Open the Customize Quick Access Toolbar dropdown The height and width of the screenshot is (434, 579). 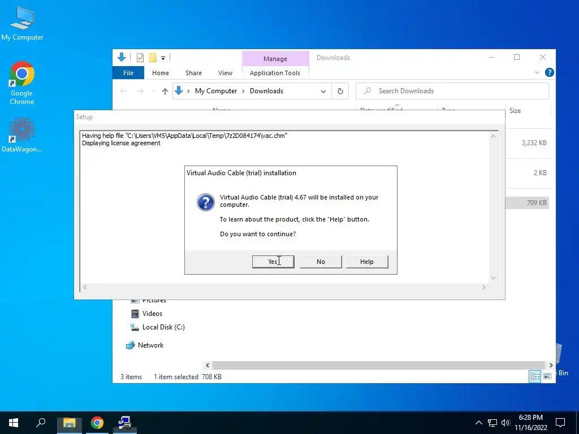click(163, 58)
